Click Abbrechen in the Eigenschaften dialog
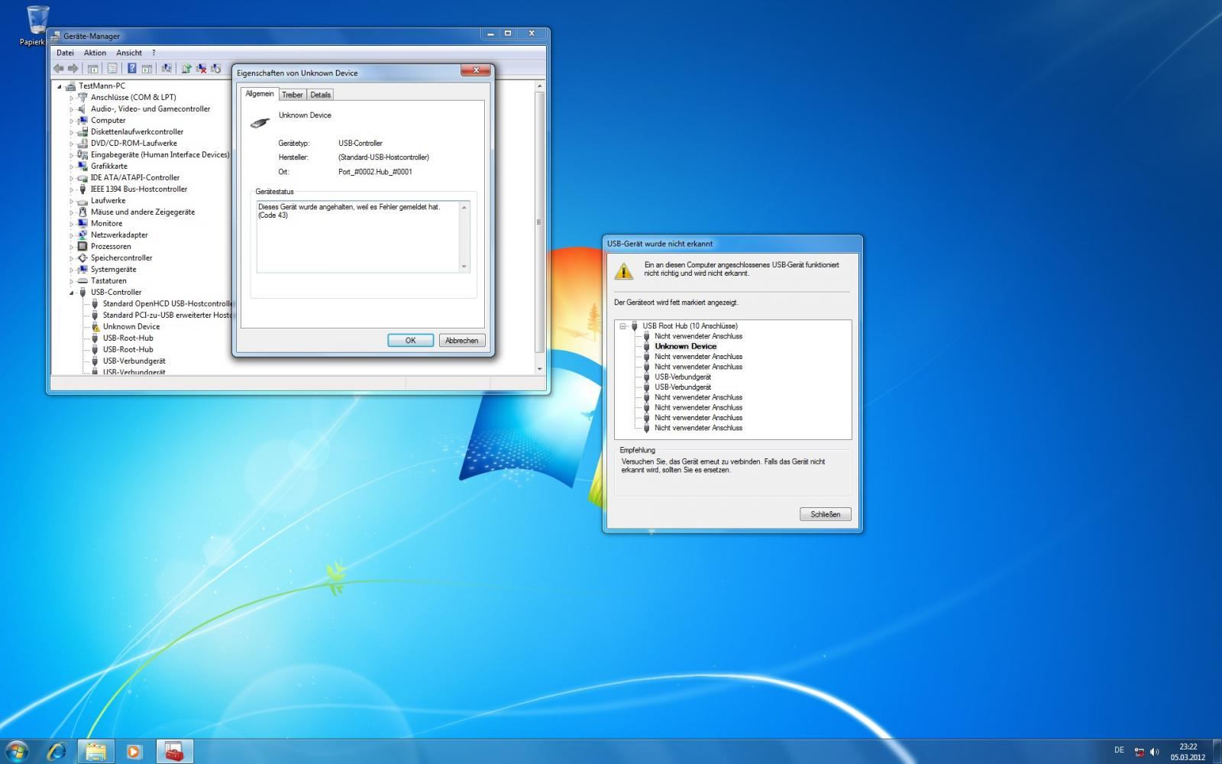Viewport: 1222px width, 764px height. tap(461, 340)
